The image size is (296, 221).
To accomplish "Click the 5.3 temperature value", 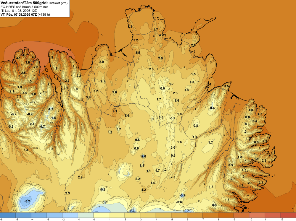I will pos(130,27).
